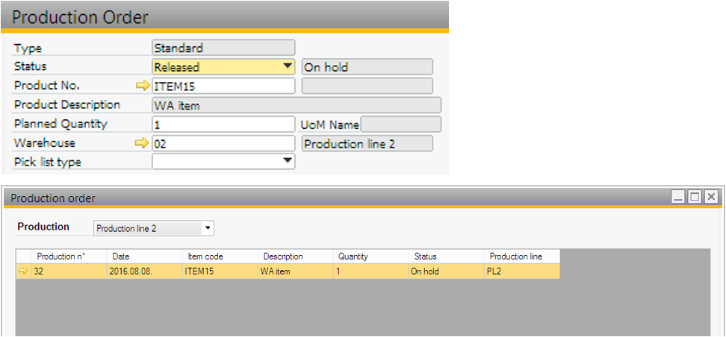Open the Status dropdown showing Released
The image size is (726, 337).
(x=287, y=67)
